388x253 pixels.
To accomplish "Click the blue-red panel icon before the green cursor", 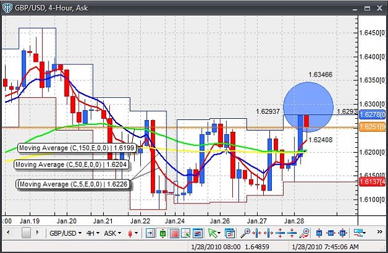I will click(197, 233).
